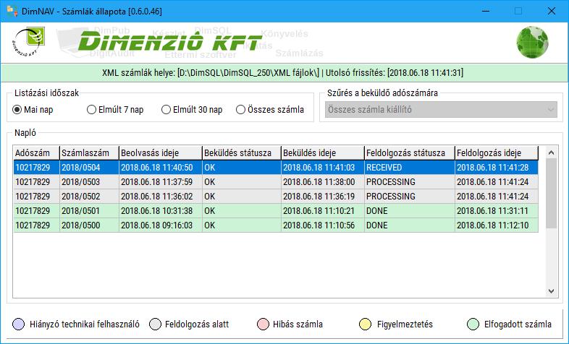Viewport: 569px width, 344px height.
Task: Open the Összes számla kiállító dropdown
Action: [x=441, y=109]
